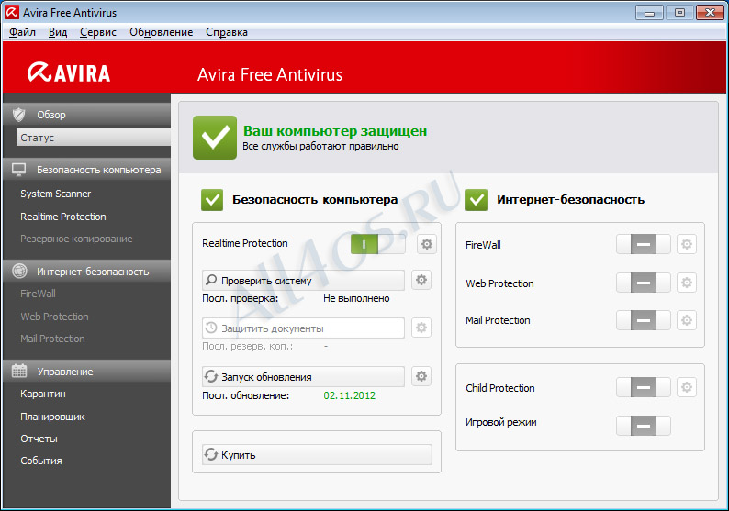Click the globe icon beside Интернет-безопасность sidebar header
This screenshot has width=729, height=511.
19,271
